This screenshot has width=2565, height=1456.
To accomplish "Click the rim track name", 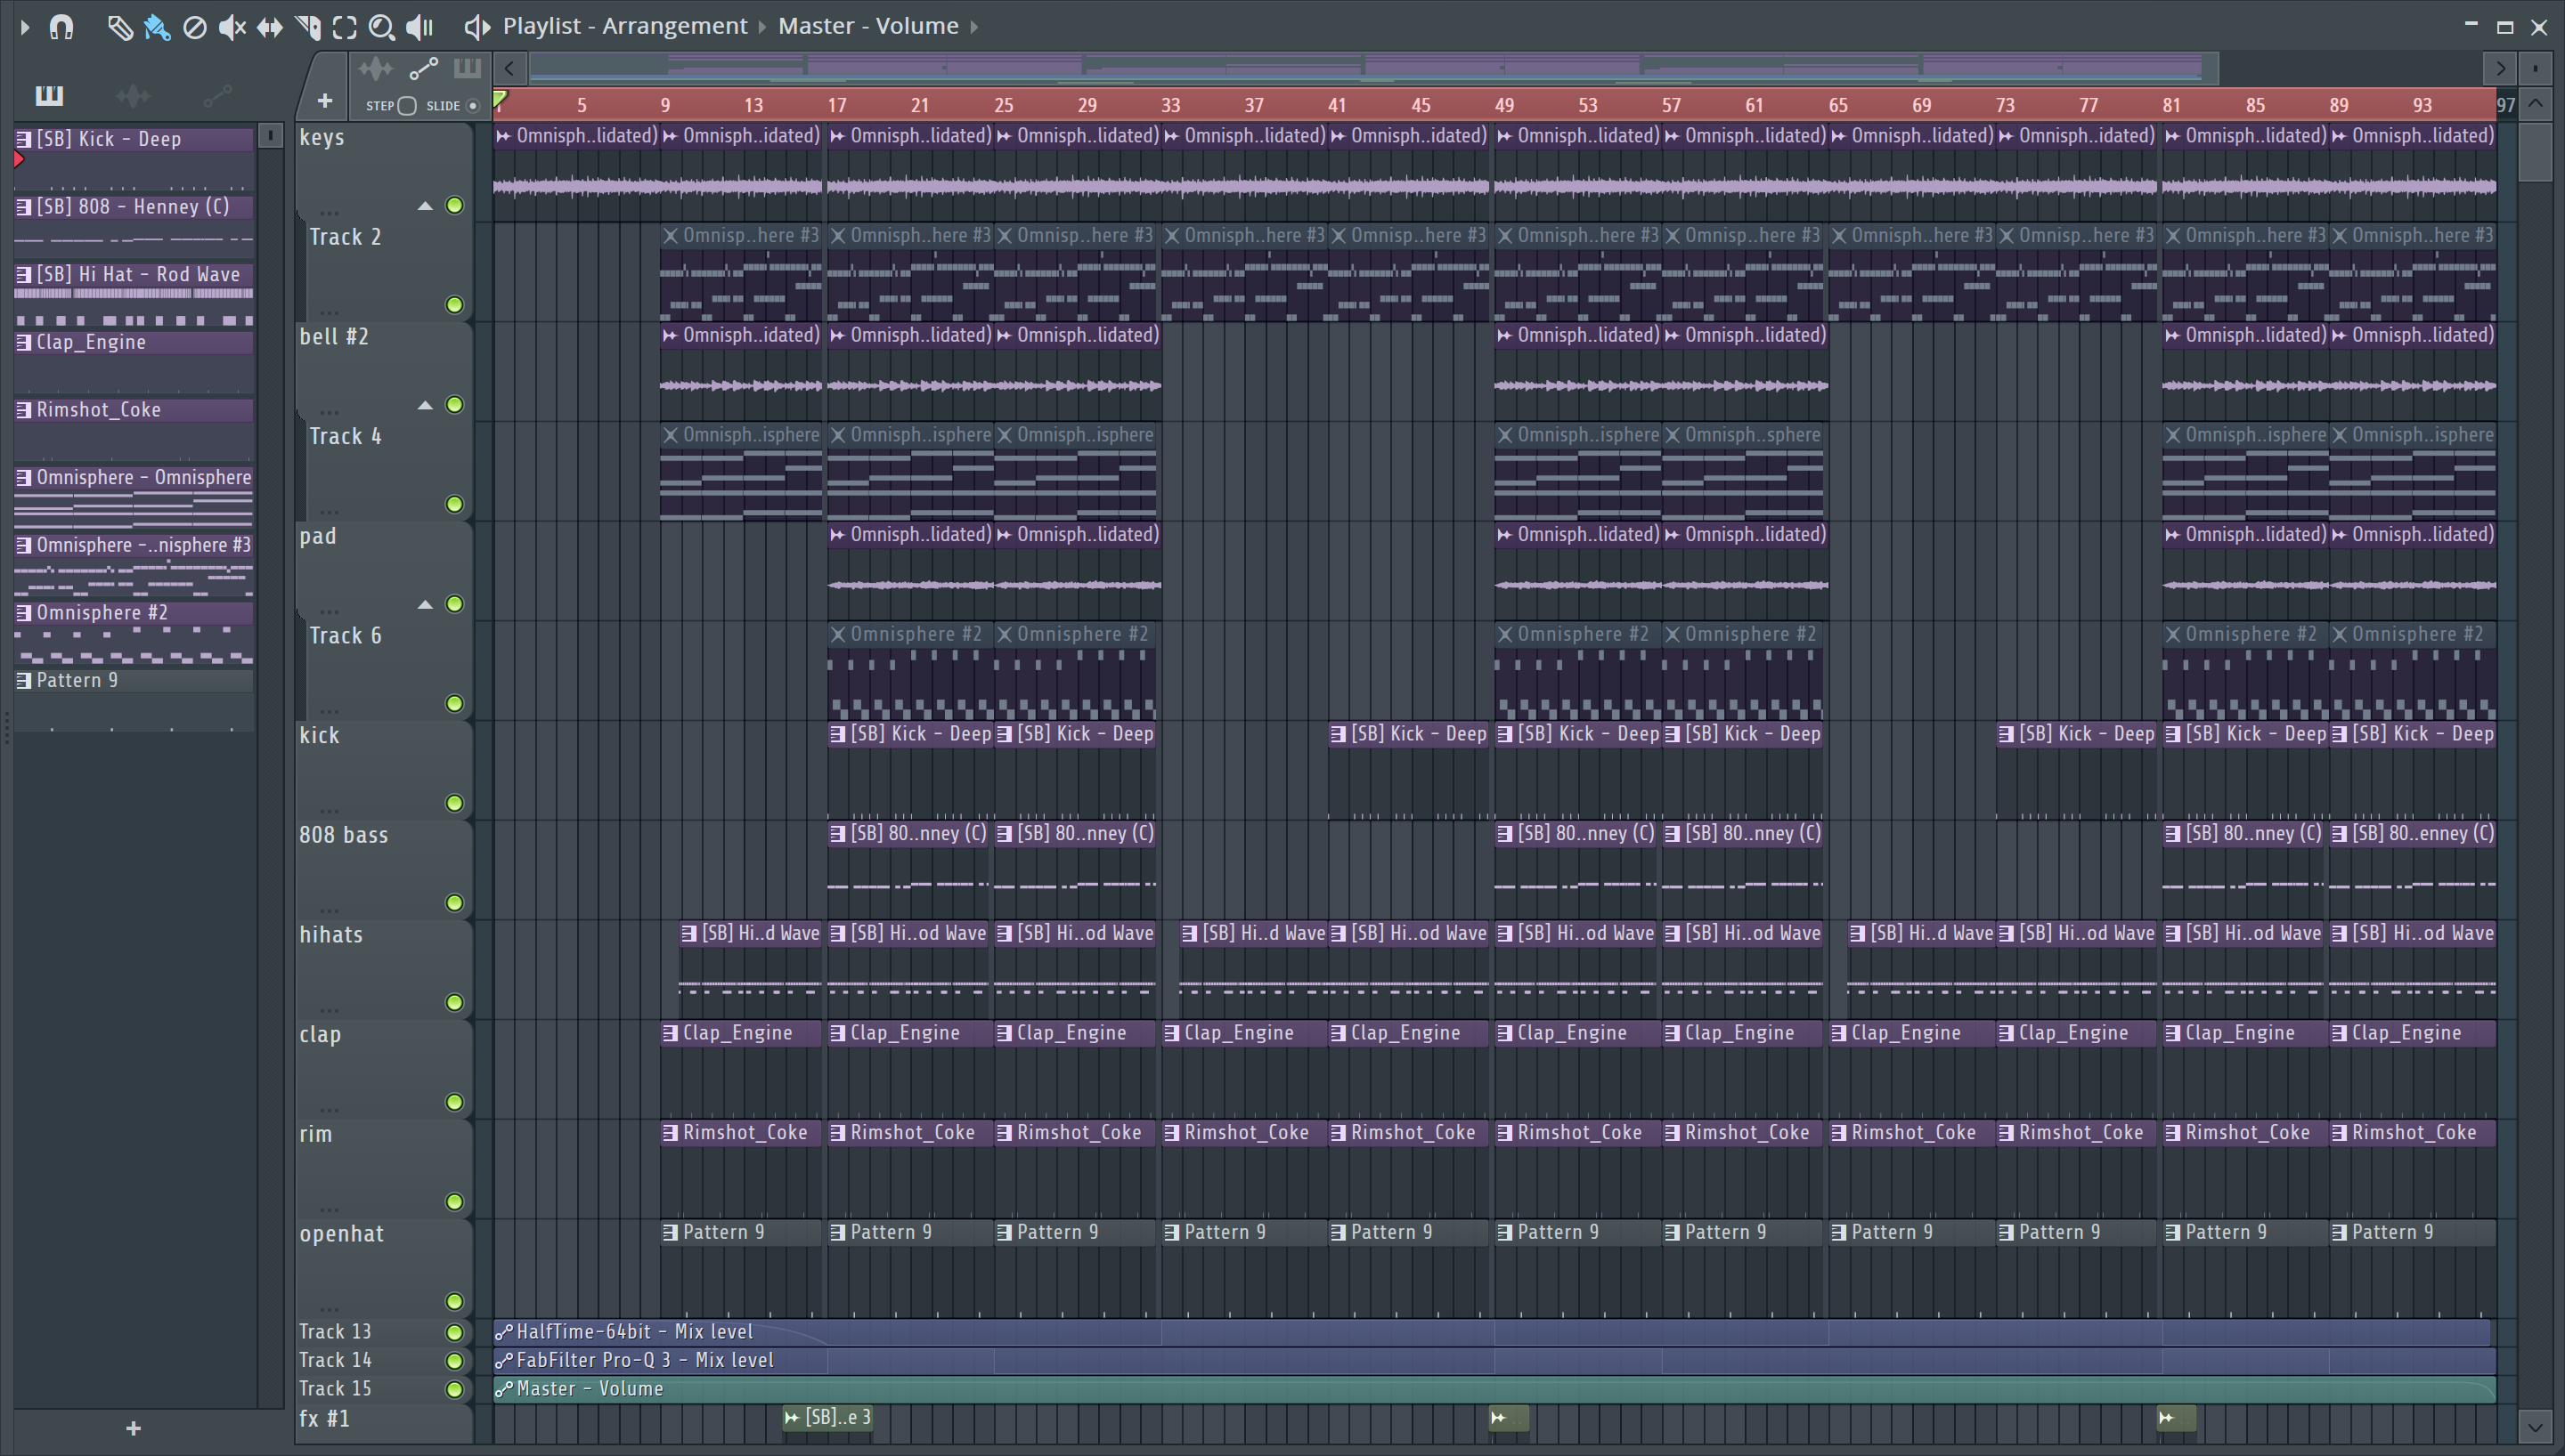I will pos(315,1134).
